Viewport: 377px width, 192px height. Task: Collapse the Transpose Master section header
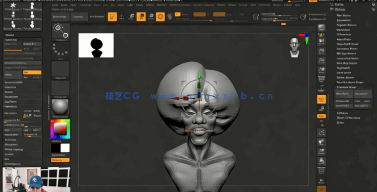(x=347, y=87)
